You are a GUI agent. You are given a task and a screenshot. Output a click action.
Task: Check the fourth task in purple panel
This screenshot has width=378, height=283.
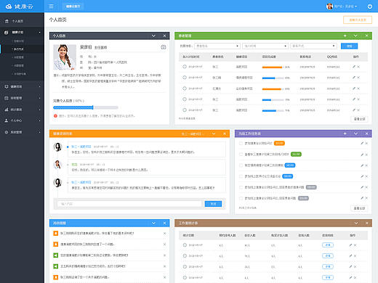tap(241, 176)
